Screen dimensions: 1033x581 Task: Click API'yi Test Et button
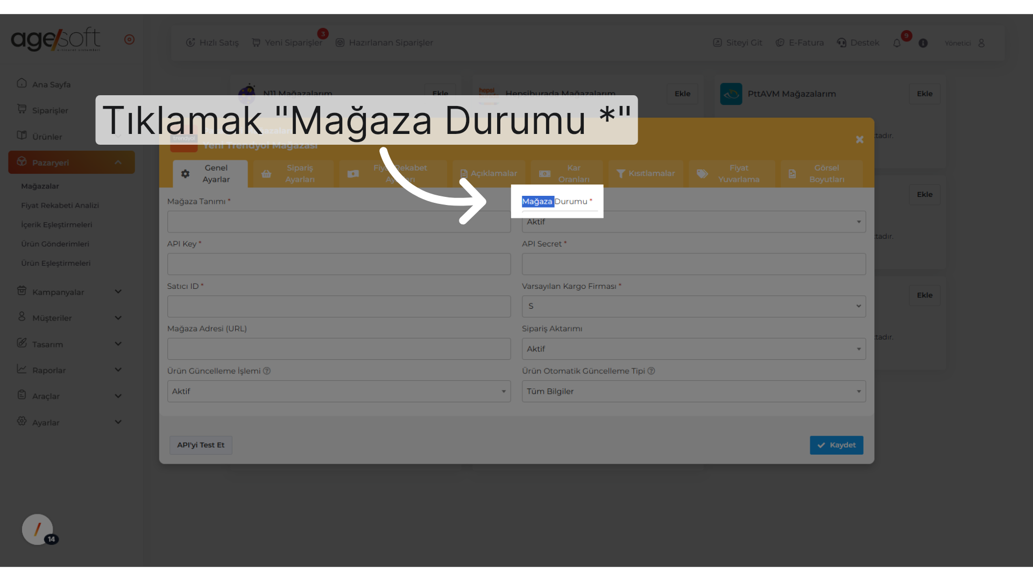click(x=201, y=445)
